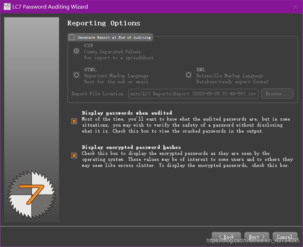Click the Report File Location field
The height and width of the screenshot is (247, 303).
193,94
